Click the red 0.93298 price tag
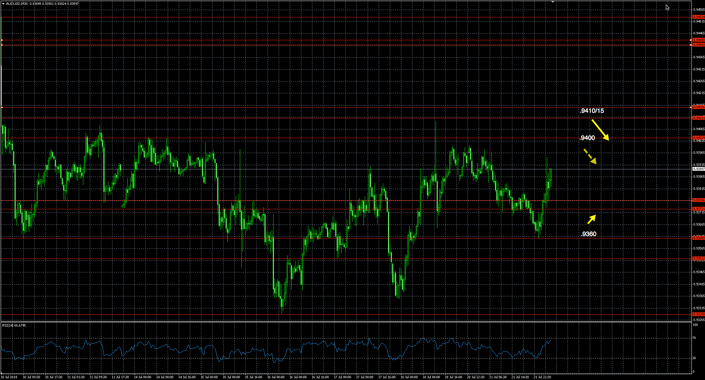The height and width of the screenshot is (380, 705). point(698,314)
